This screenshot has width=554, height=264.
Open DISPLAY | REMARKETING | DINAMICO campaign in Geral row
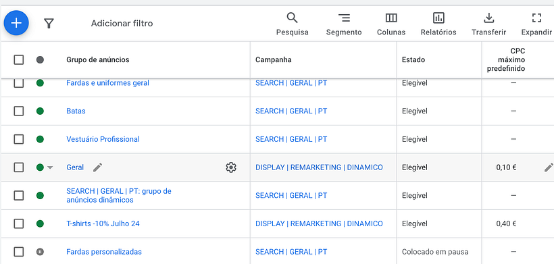pos(319,167)
